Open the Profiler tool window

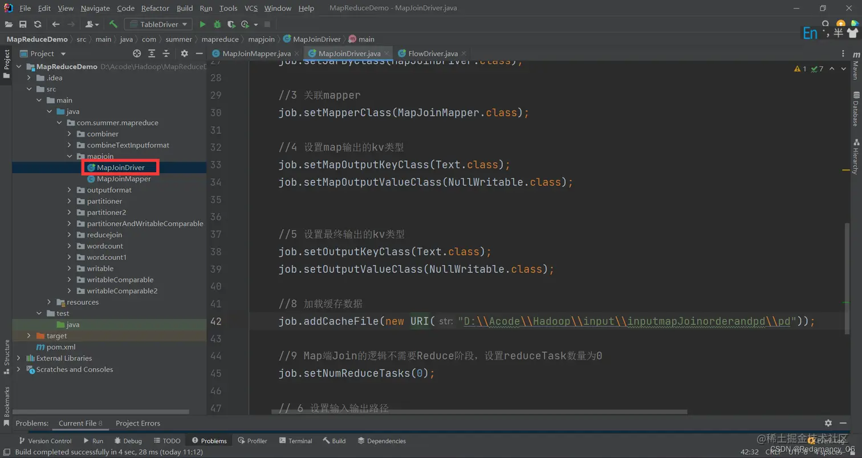point(253,441)
